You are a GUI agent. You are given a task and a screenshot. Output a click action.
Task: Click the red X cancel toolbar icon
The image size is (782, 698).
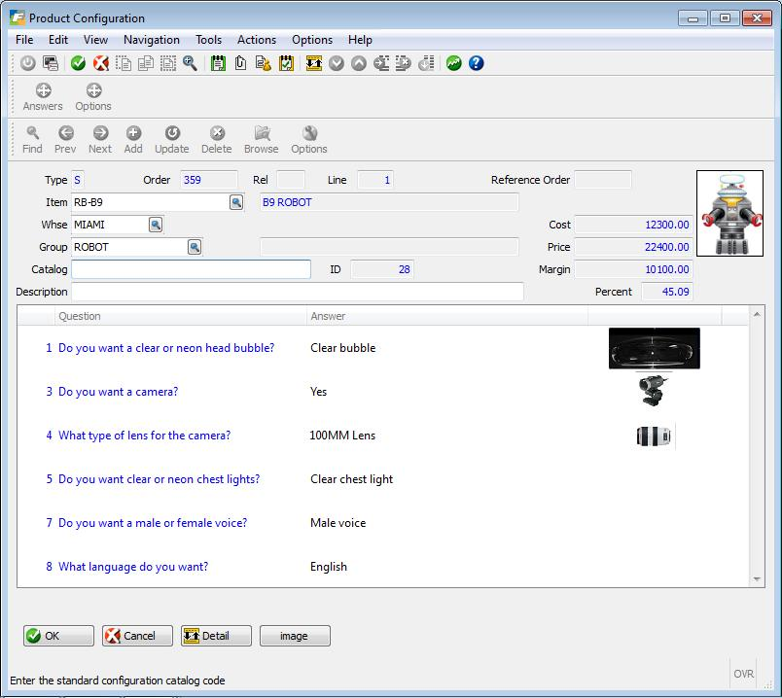click(x=100, y=63)
